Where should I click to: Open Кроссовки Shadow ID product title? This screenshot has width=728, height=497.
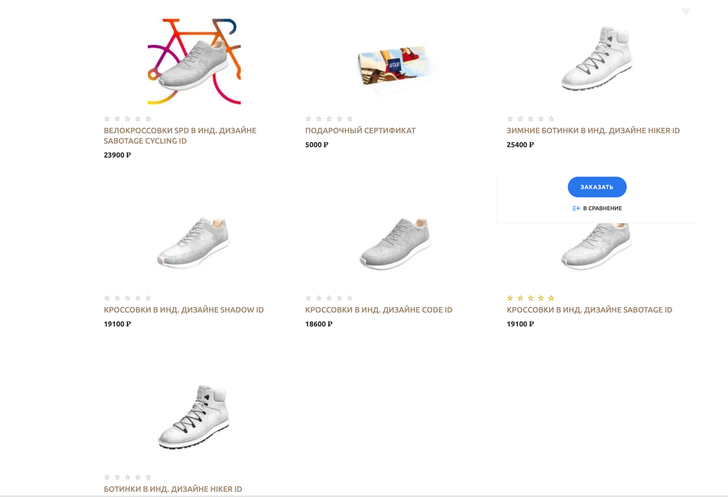tap(184, 310)
